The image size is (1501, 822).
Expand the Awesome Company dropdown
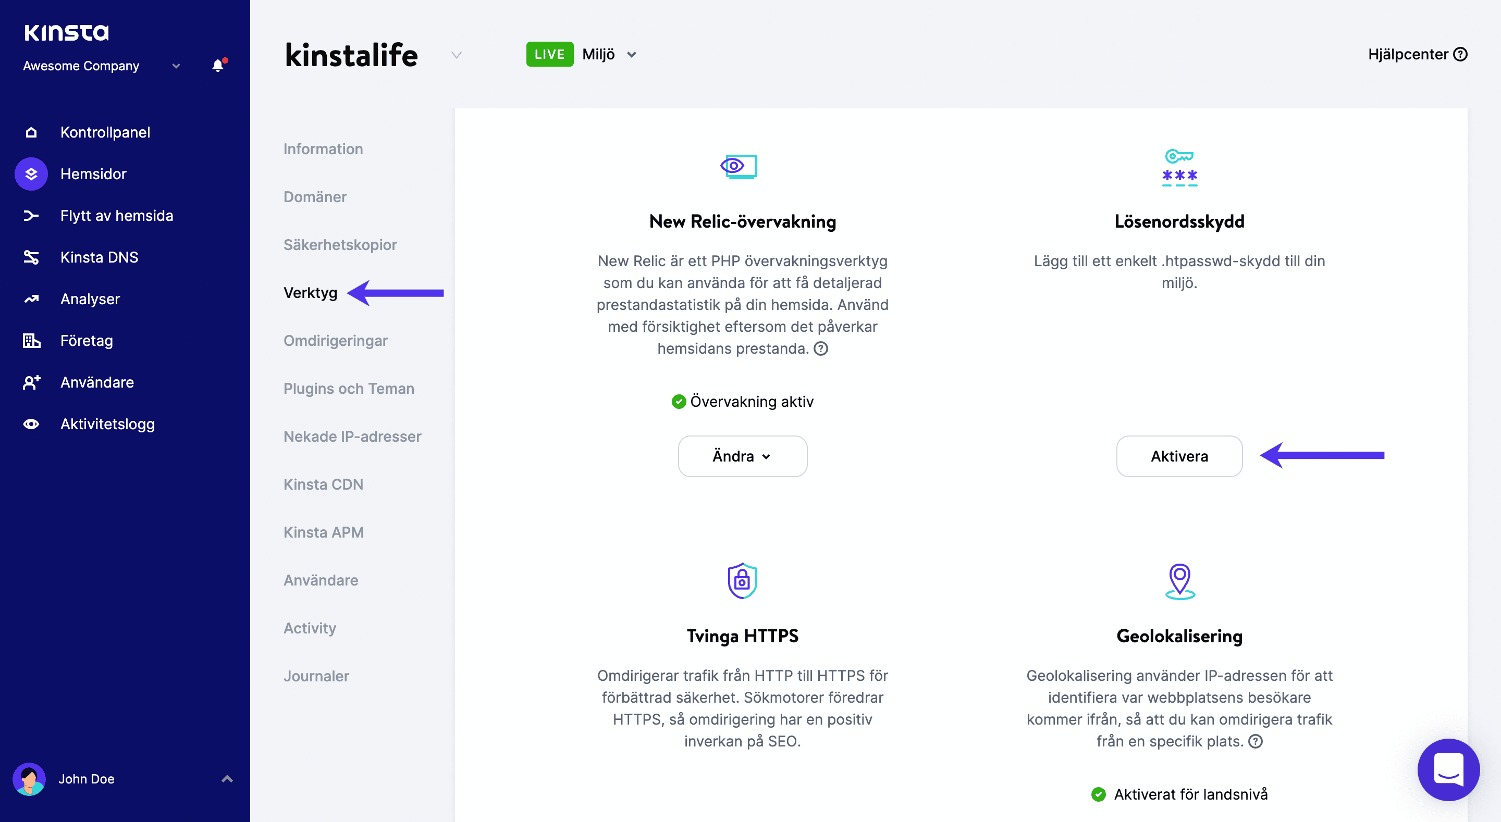(176, 66)
